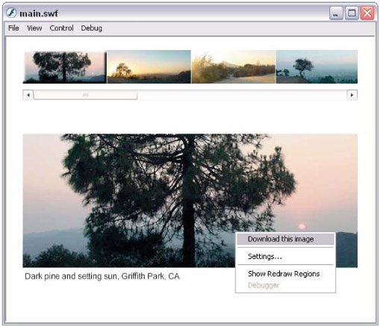Image resolution: width=380 pixels, height=327 pixels.
Task: Select the dark pine tree thumbnail
Action: tap(65, 67)
